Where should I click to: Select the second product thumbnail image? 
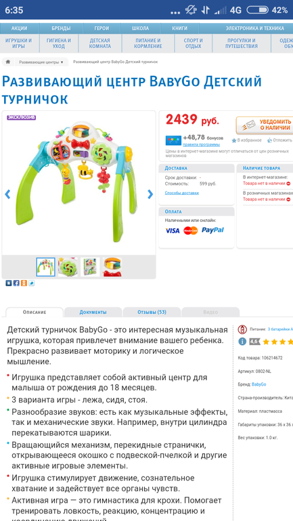68,267
